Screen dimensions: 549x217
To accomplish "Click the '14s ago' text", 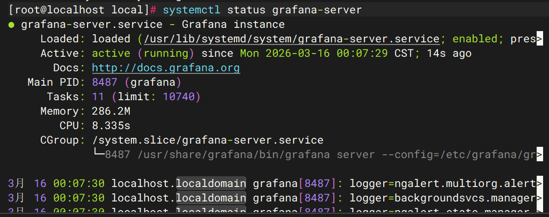I will [449, 54].
